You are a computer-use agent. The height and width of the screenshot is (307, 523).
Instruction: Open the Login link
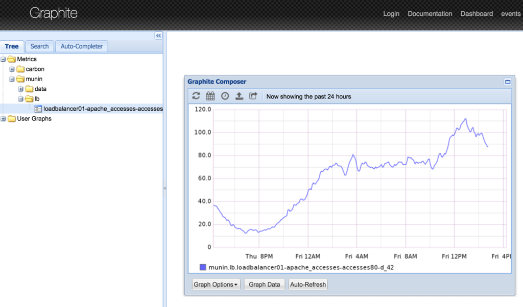(391, 14)
